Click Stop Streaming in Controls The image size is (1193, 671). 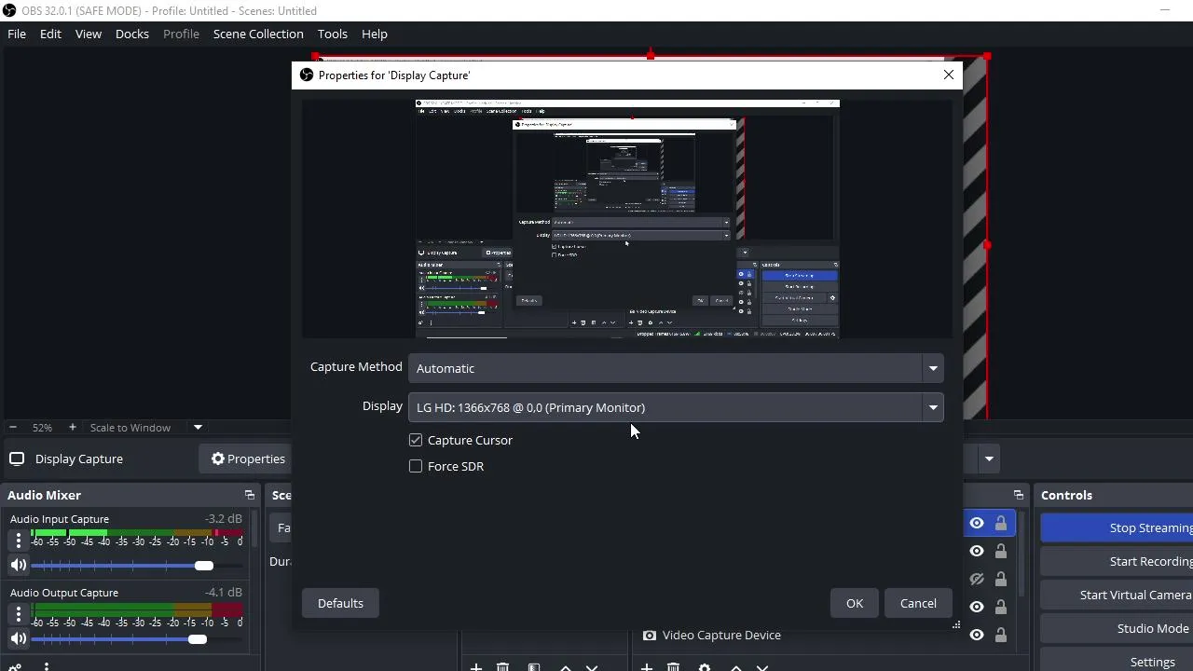coord(1117,527)
